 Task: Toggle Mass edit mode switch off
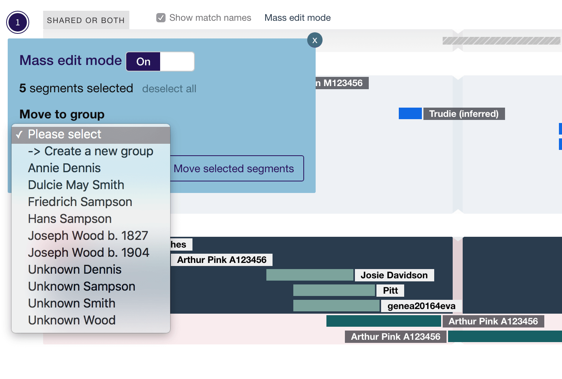(x=160, y=62)
